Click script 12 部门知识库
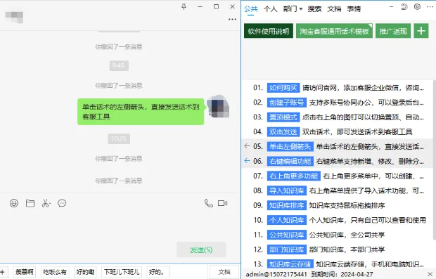This screenshot has width=436, height=279. pos(338,249)
